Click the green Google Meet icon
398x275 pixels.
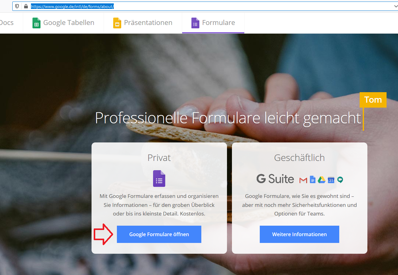click(340, 180)
